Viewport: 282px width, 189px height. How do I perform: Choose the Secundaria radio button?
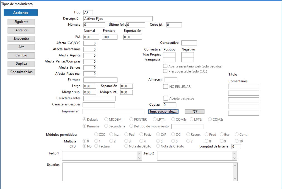point(106,126)
